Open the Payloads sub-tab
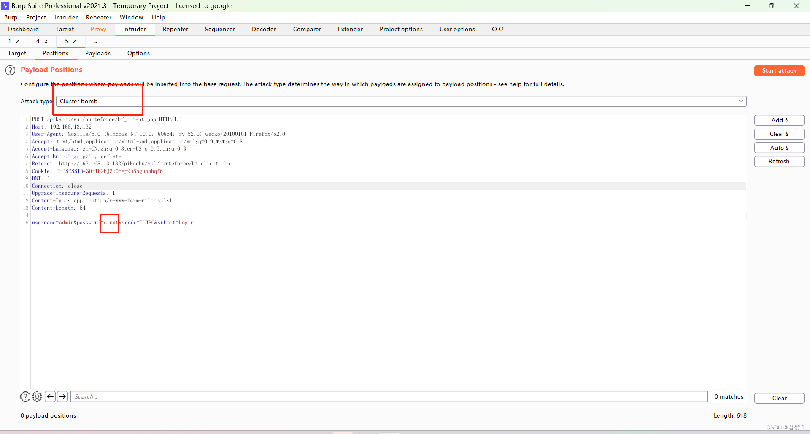 click(x=98, y=53)
